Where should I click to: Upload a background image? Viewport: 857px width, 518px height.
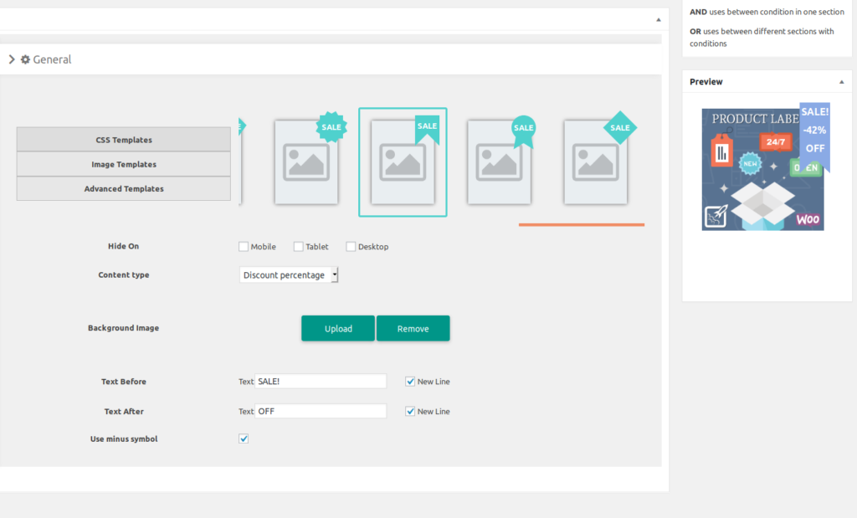click(x=338, y=329)
